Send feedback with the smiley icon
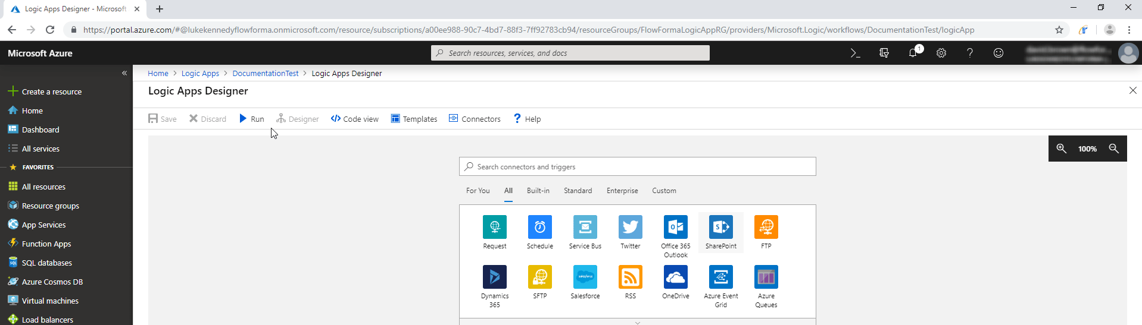This screenshot has height=325, width=1142. click(999, 53)
